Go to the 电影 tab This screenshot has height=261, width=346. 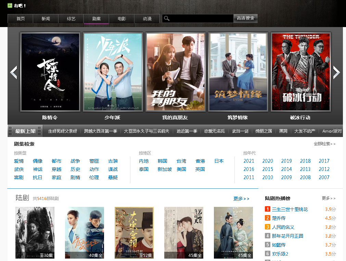pyautogui.click(x=122, y=19)
